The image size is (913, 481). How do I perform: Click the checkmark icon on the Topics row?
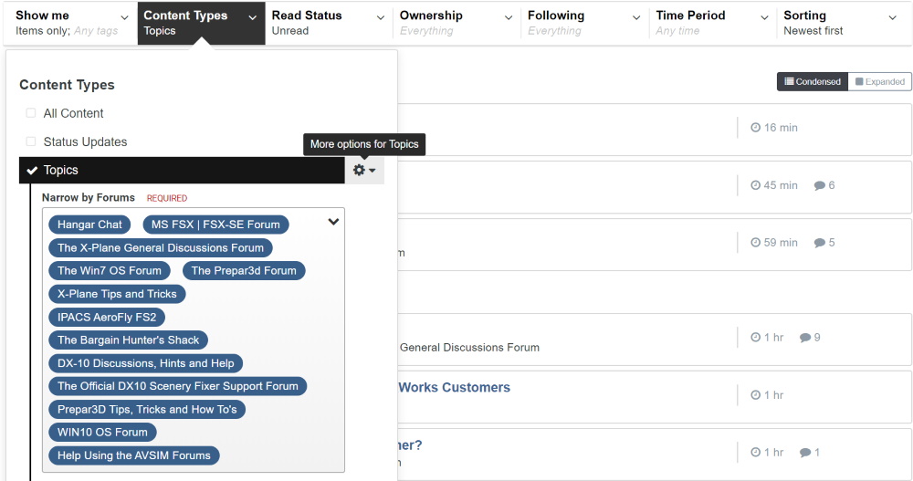(x=32, y=170)
